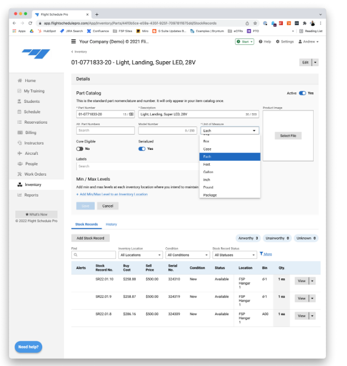Screen dimensions: 347x366
Task: Toggle the Active switch off
Action: pos(303,93)
